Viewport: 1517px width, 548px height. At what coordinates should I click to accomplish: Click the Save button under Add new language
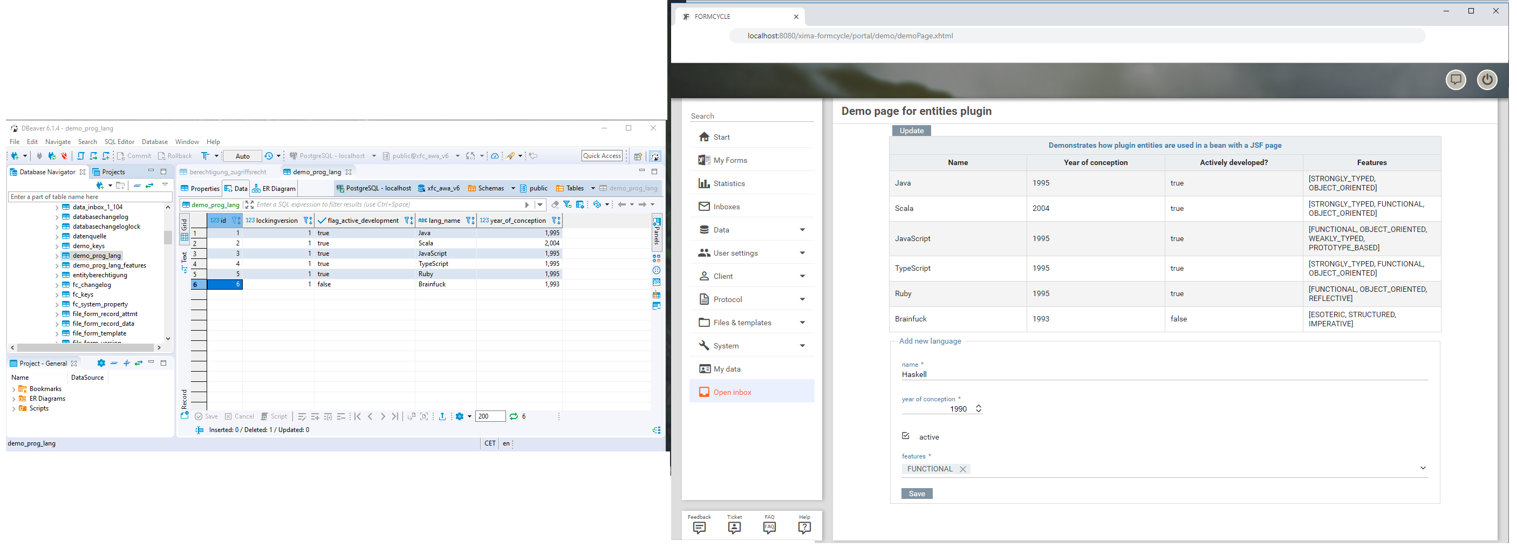point(917,494)
